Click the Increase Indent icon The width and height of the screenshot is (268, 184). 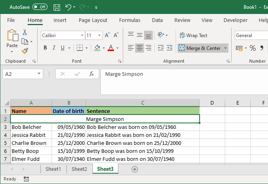click(170, 48)
